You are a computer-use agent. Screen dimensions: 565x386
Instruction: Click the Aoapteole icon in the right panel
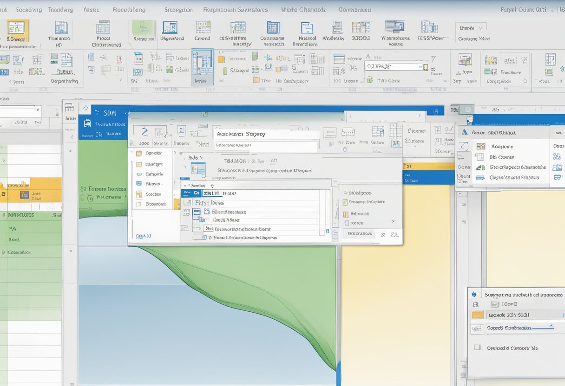point(481,147)
